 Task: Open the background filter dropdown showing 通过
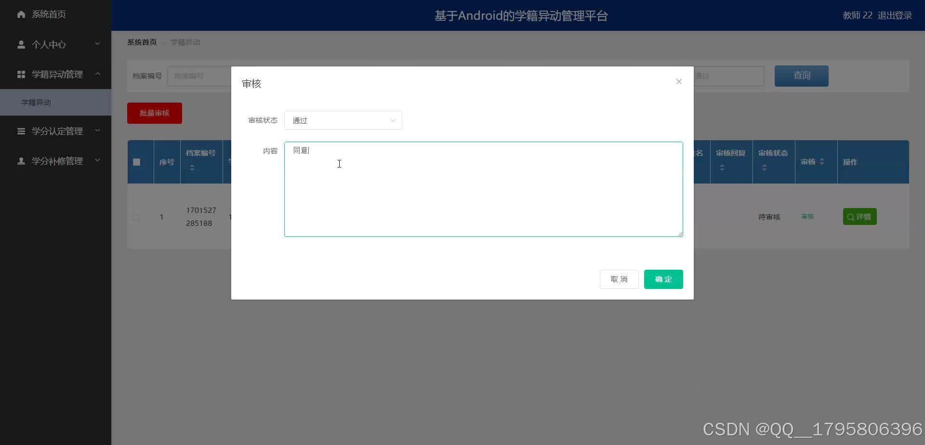pos(728,76)
